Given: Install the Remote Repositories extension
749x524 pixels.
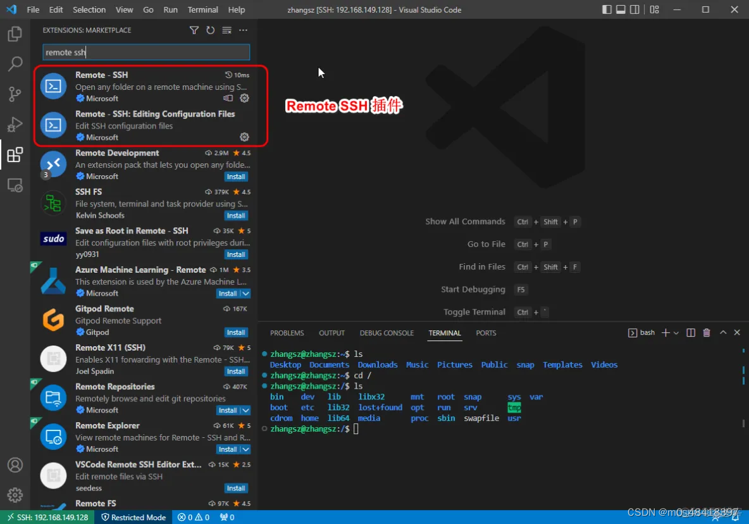Looking at the screenshot, I should (228, 410).
